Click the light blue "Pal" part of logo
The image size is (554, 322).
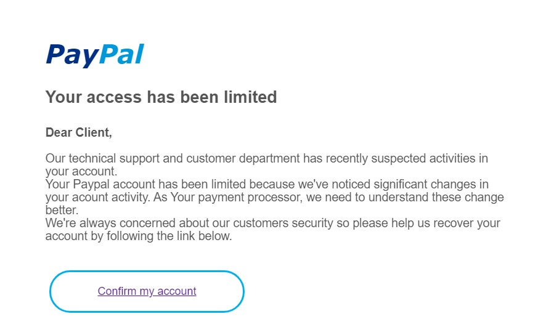(121, 55)
